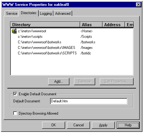Open the Advanced tab
Screen dimensions: 144x134
tap(63, 14)
